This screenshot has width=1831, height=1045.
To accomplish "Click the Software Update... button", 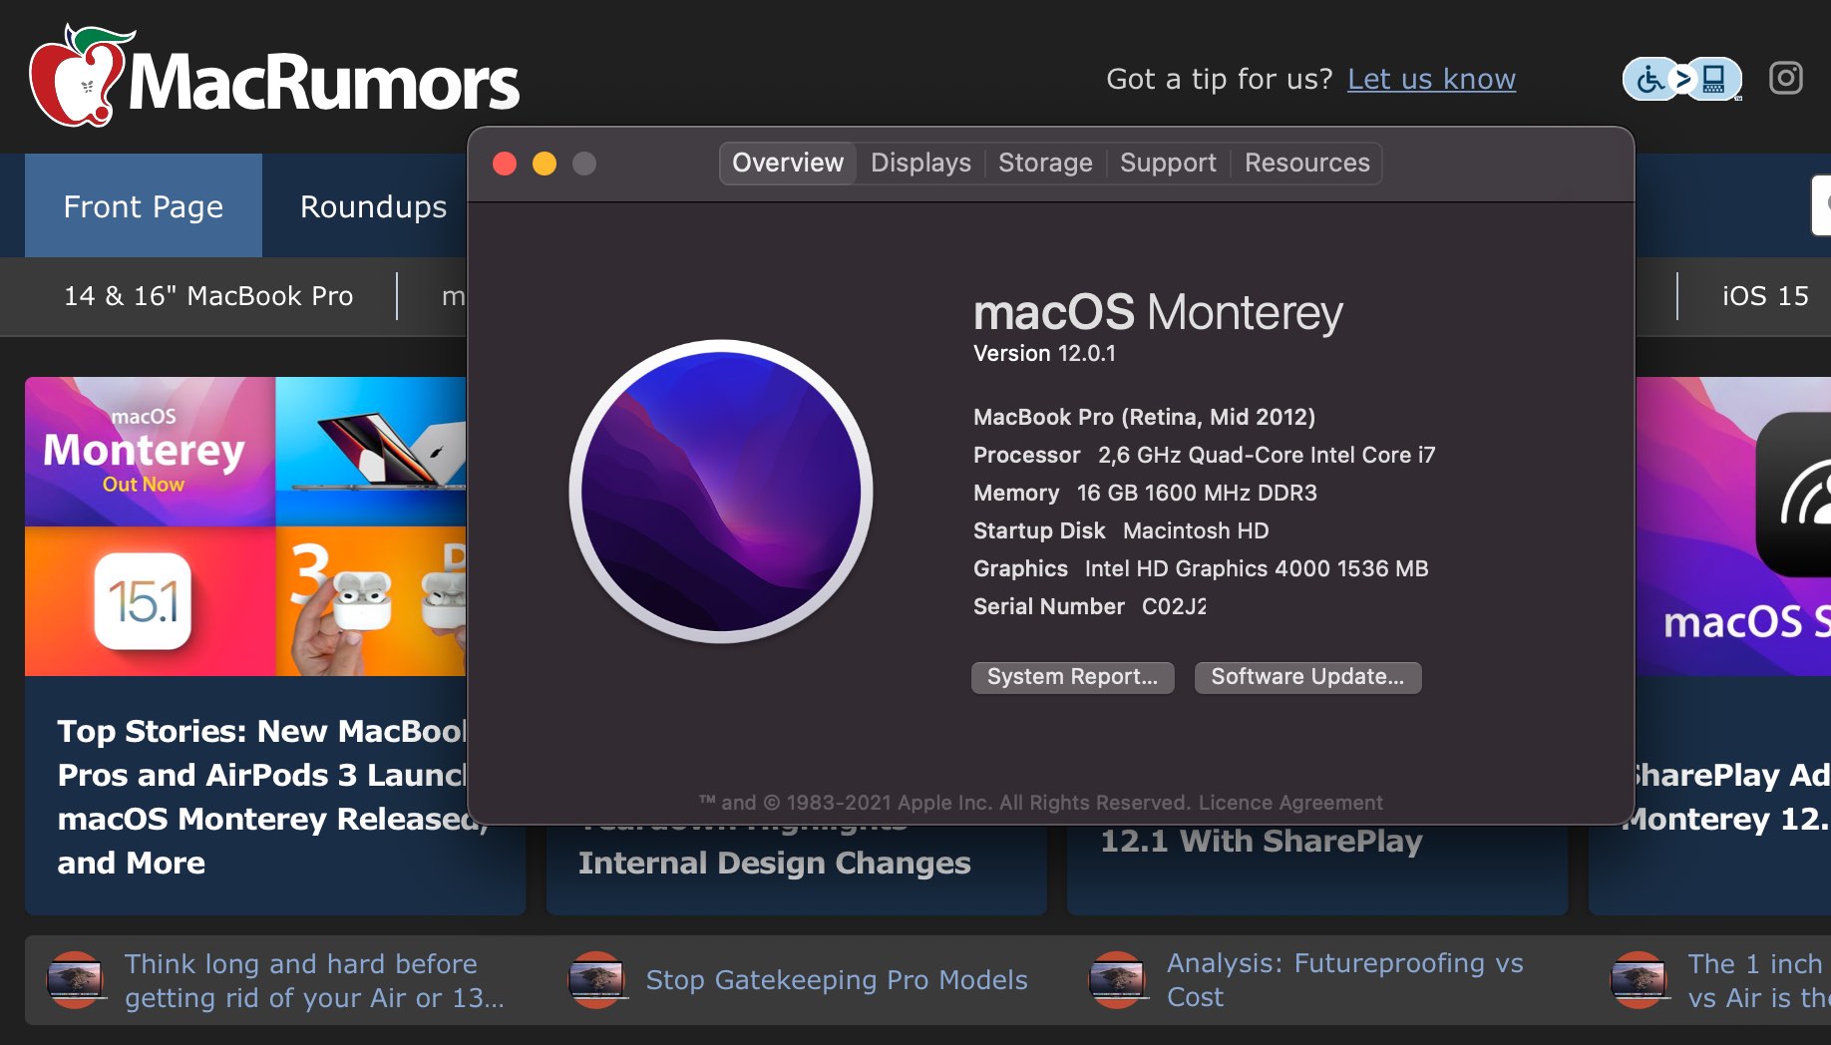I will coord(1307,677).
